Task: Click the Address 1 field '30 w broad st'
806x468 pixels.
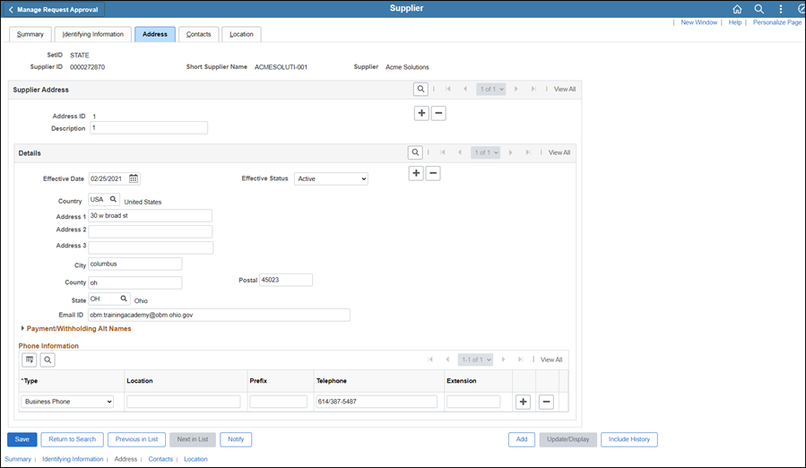Action: pyautogui.click(x=150, y=215)
